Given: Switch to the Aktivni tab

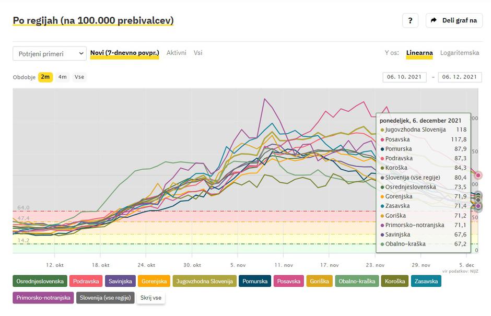Looking at the screenshot, I should tap(176, 53).
